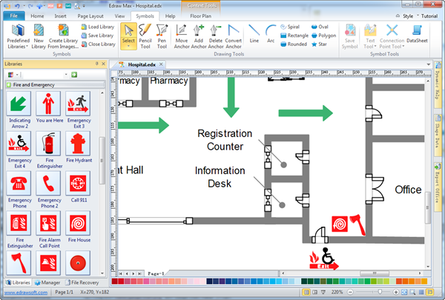This screenshot has height=300, width=445.
Task: Switch to the View tab
Action: [x=119, y=16]
